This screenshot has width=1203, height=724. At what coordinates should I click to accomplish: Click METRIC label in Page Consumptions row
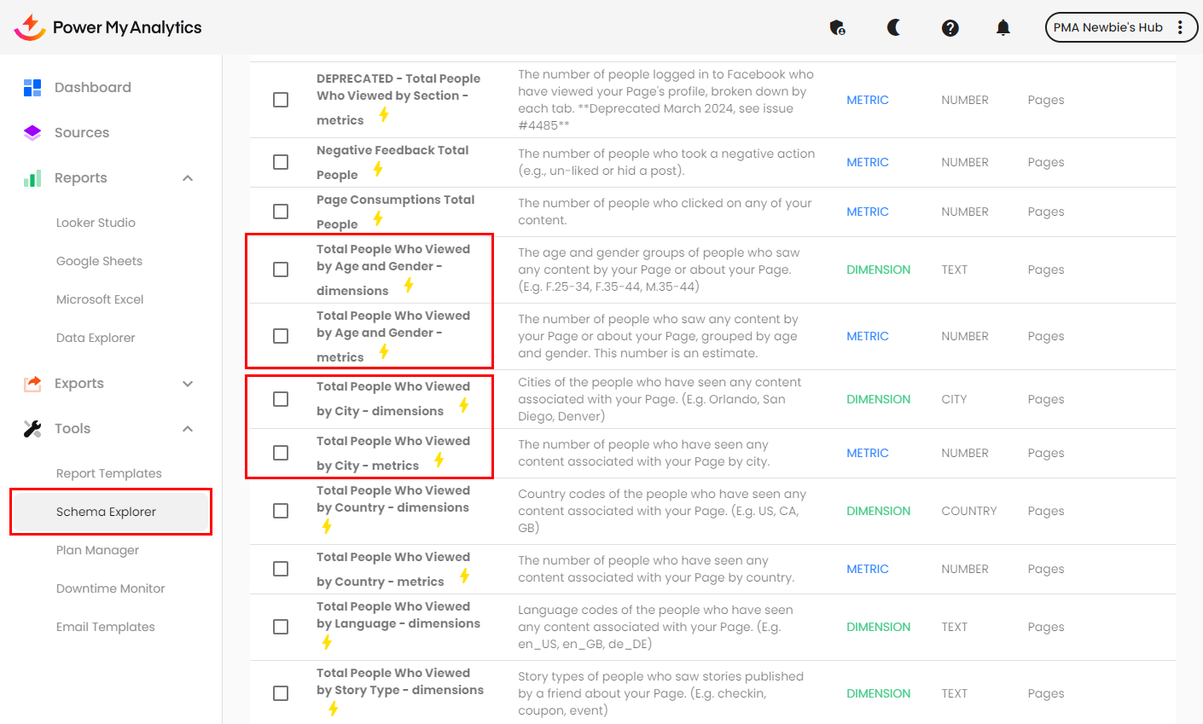pyautogui.click(x=867, y=211)
